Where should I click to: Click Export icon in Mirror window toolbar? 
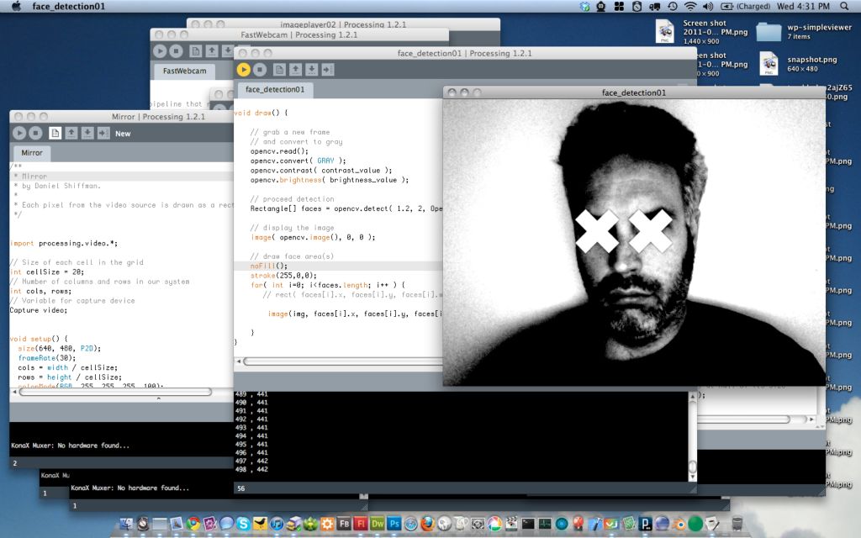[x=103, y=133]
